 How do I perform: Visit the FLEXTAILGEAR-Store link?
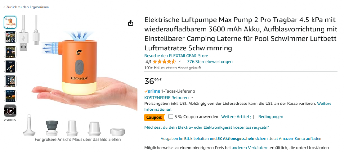[176, 56]
